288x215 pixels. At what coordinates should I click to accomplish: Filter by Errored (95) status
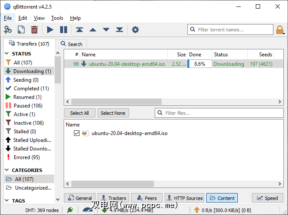(x=29, y=157)
